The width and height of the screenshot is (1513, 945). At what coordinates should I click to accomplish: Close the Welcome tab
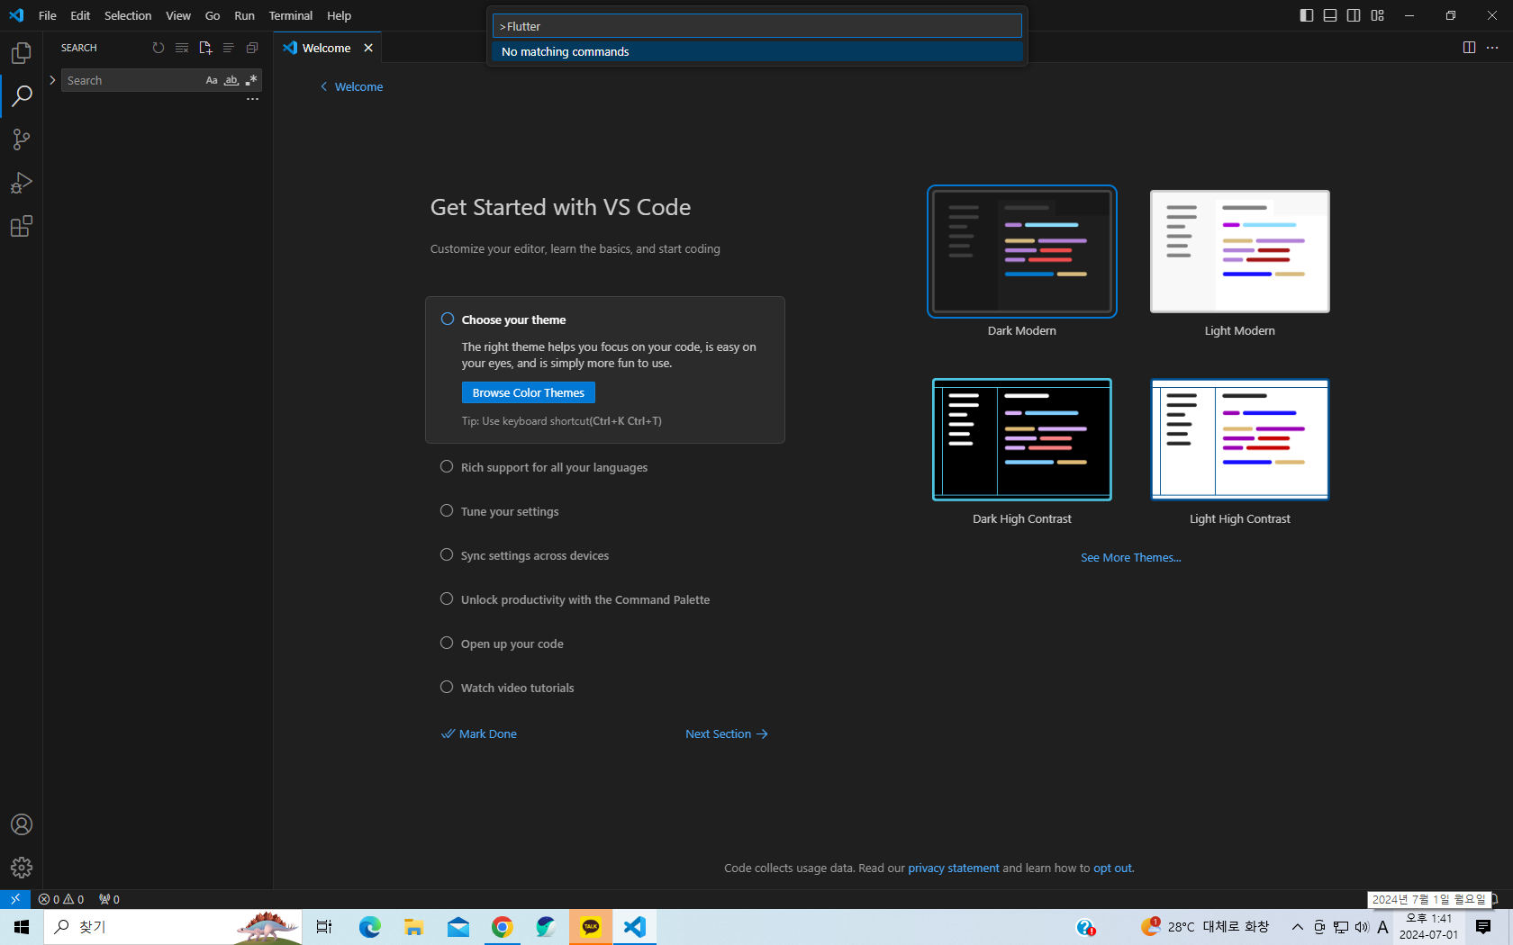click(368, 48)
